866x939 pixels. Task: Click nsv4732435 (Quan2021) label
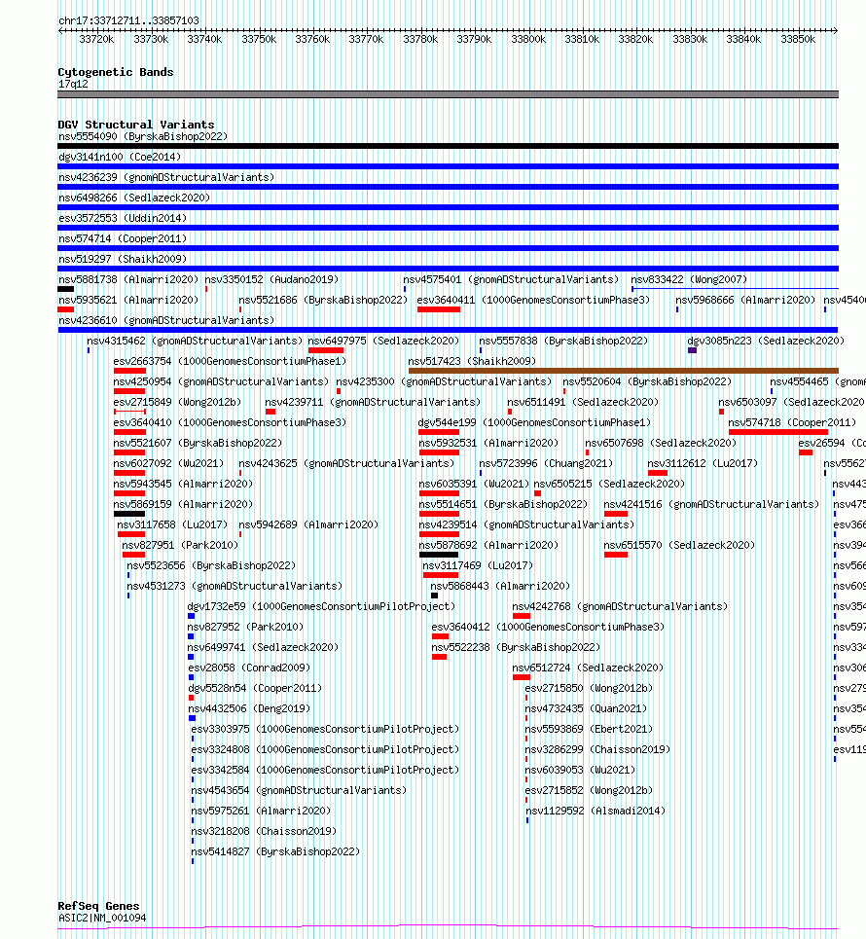pyautogui.click(x=587, y=708)
